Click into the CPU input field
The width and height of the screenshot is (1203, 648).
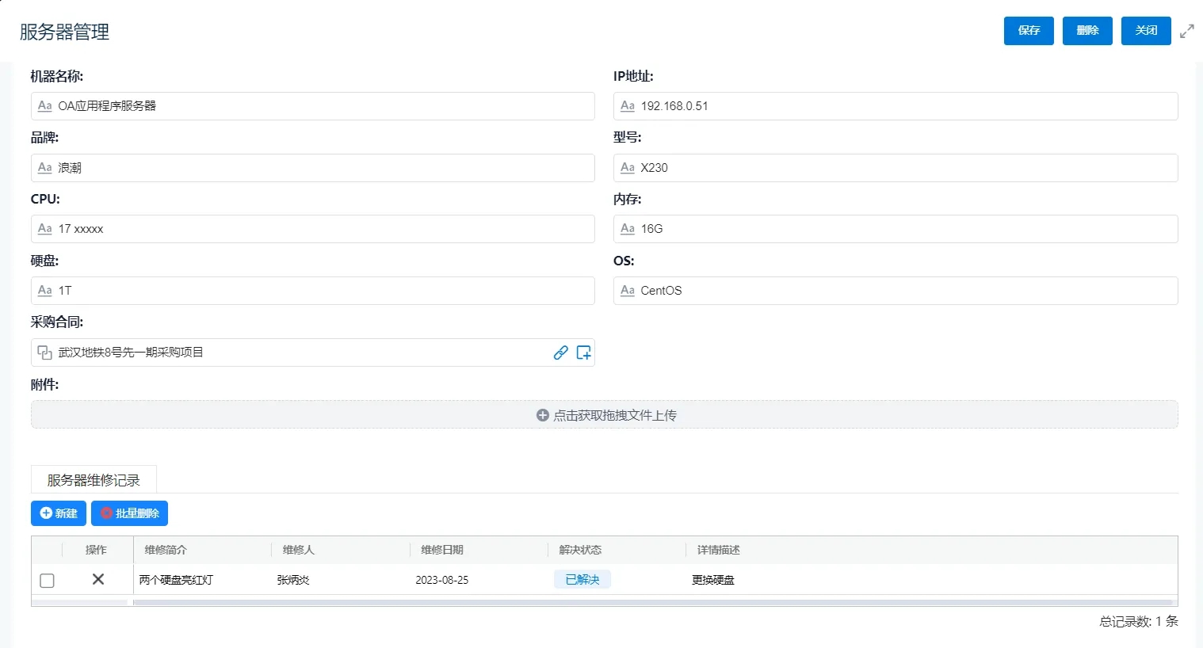coord(317,229)
